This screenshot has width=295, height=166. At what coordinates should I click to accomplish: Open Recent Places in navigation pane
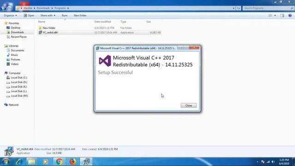pyautogui.click(x=18, y=37)
